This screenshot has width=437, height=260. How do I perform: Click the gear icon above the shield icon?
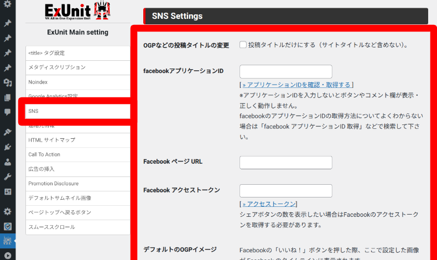pos(8,211)
